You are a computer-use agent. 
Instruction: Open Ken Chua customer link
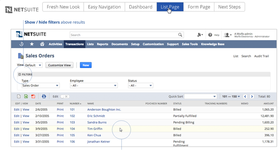94,135
